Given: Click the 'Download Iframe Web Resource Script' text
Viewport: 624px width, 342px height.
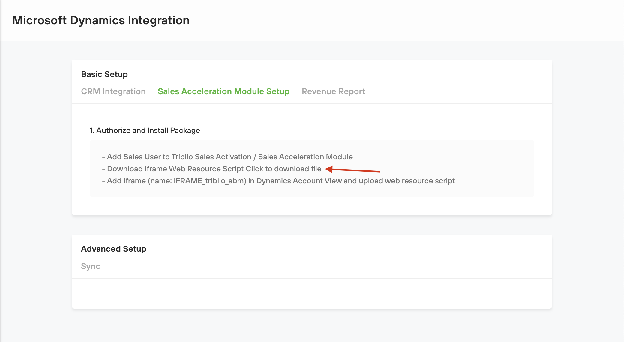Looking at the screenshot, I should coord(175,169).
